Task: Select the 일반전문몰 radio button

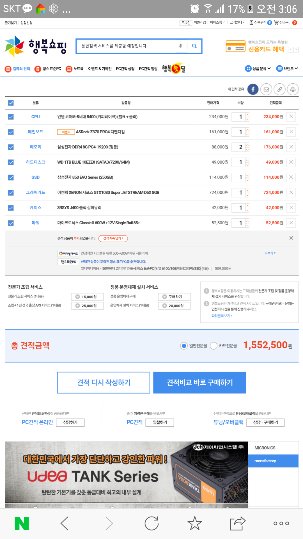Action: 184,346
